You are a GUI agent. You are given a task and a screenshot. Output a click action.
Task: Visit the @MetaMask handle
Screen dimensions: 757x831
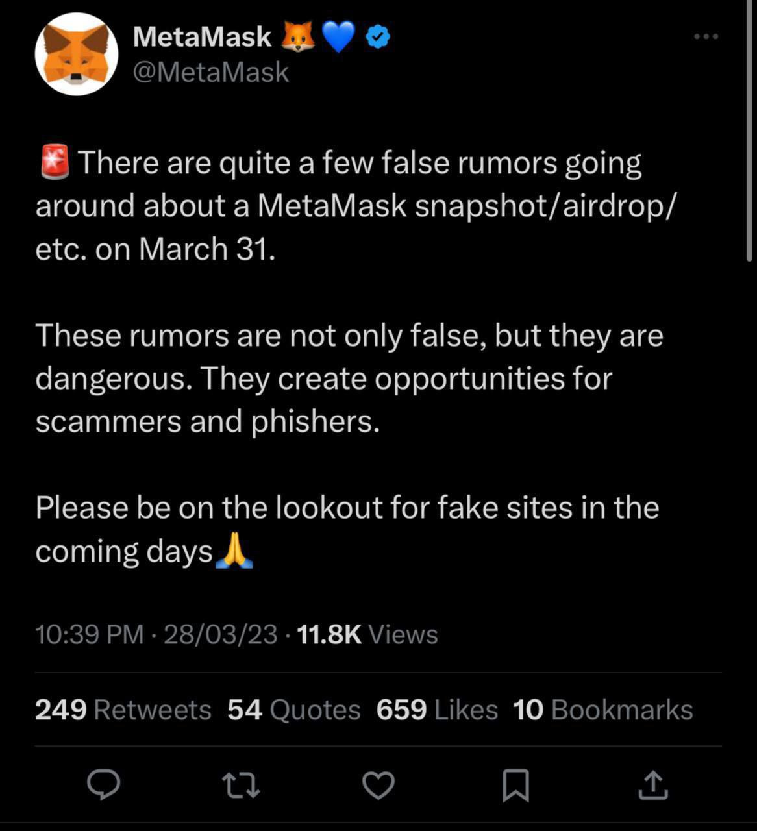click(210, 71)
